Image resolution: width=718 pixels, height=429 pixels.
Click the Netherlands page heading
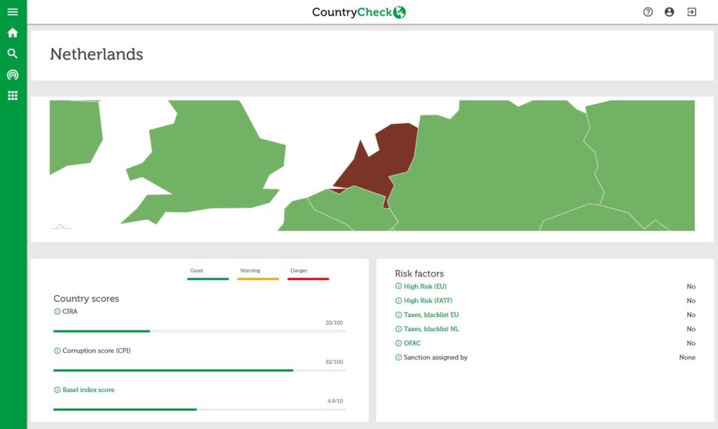click(97, 55)
